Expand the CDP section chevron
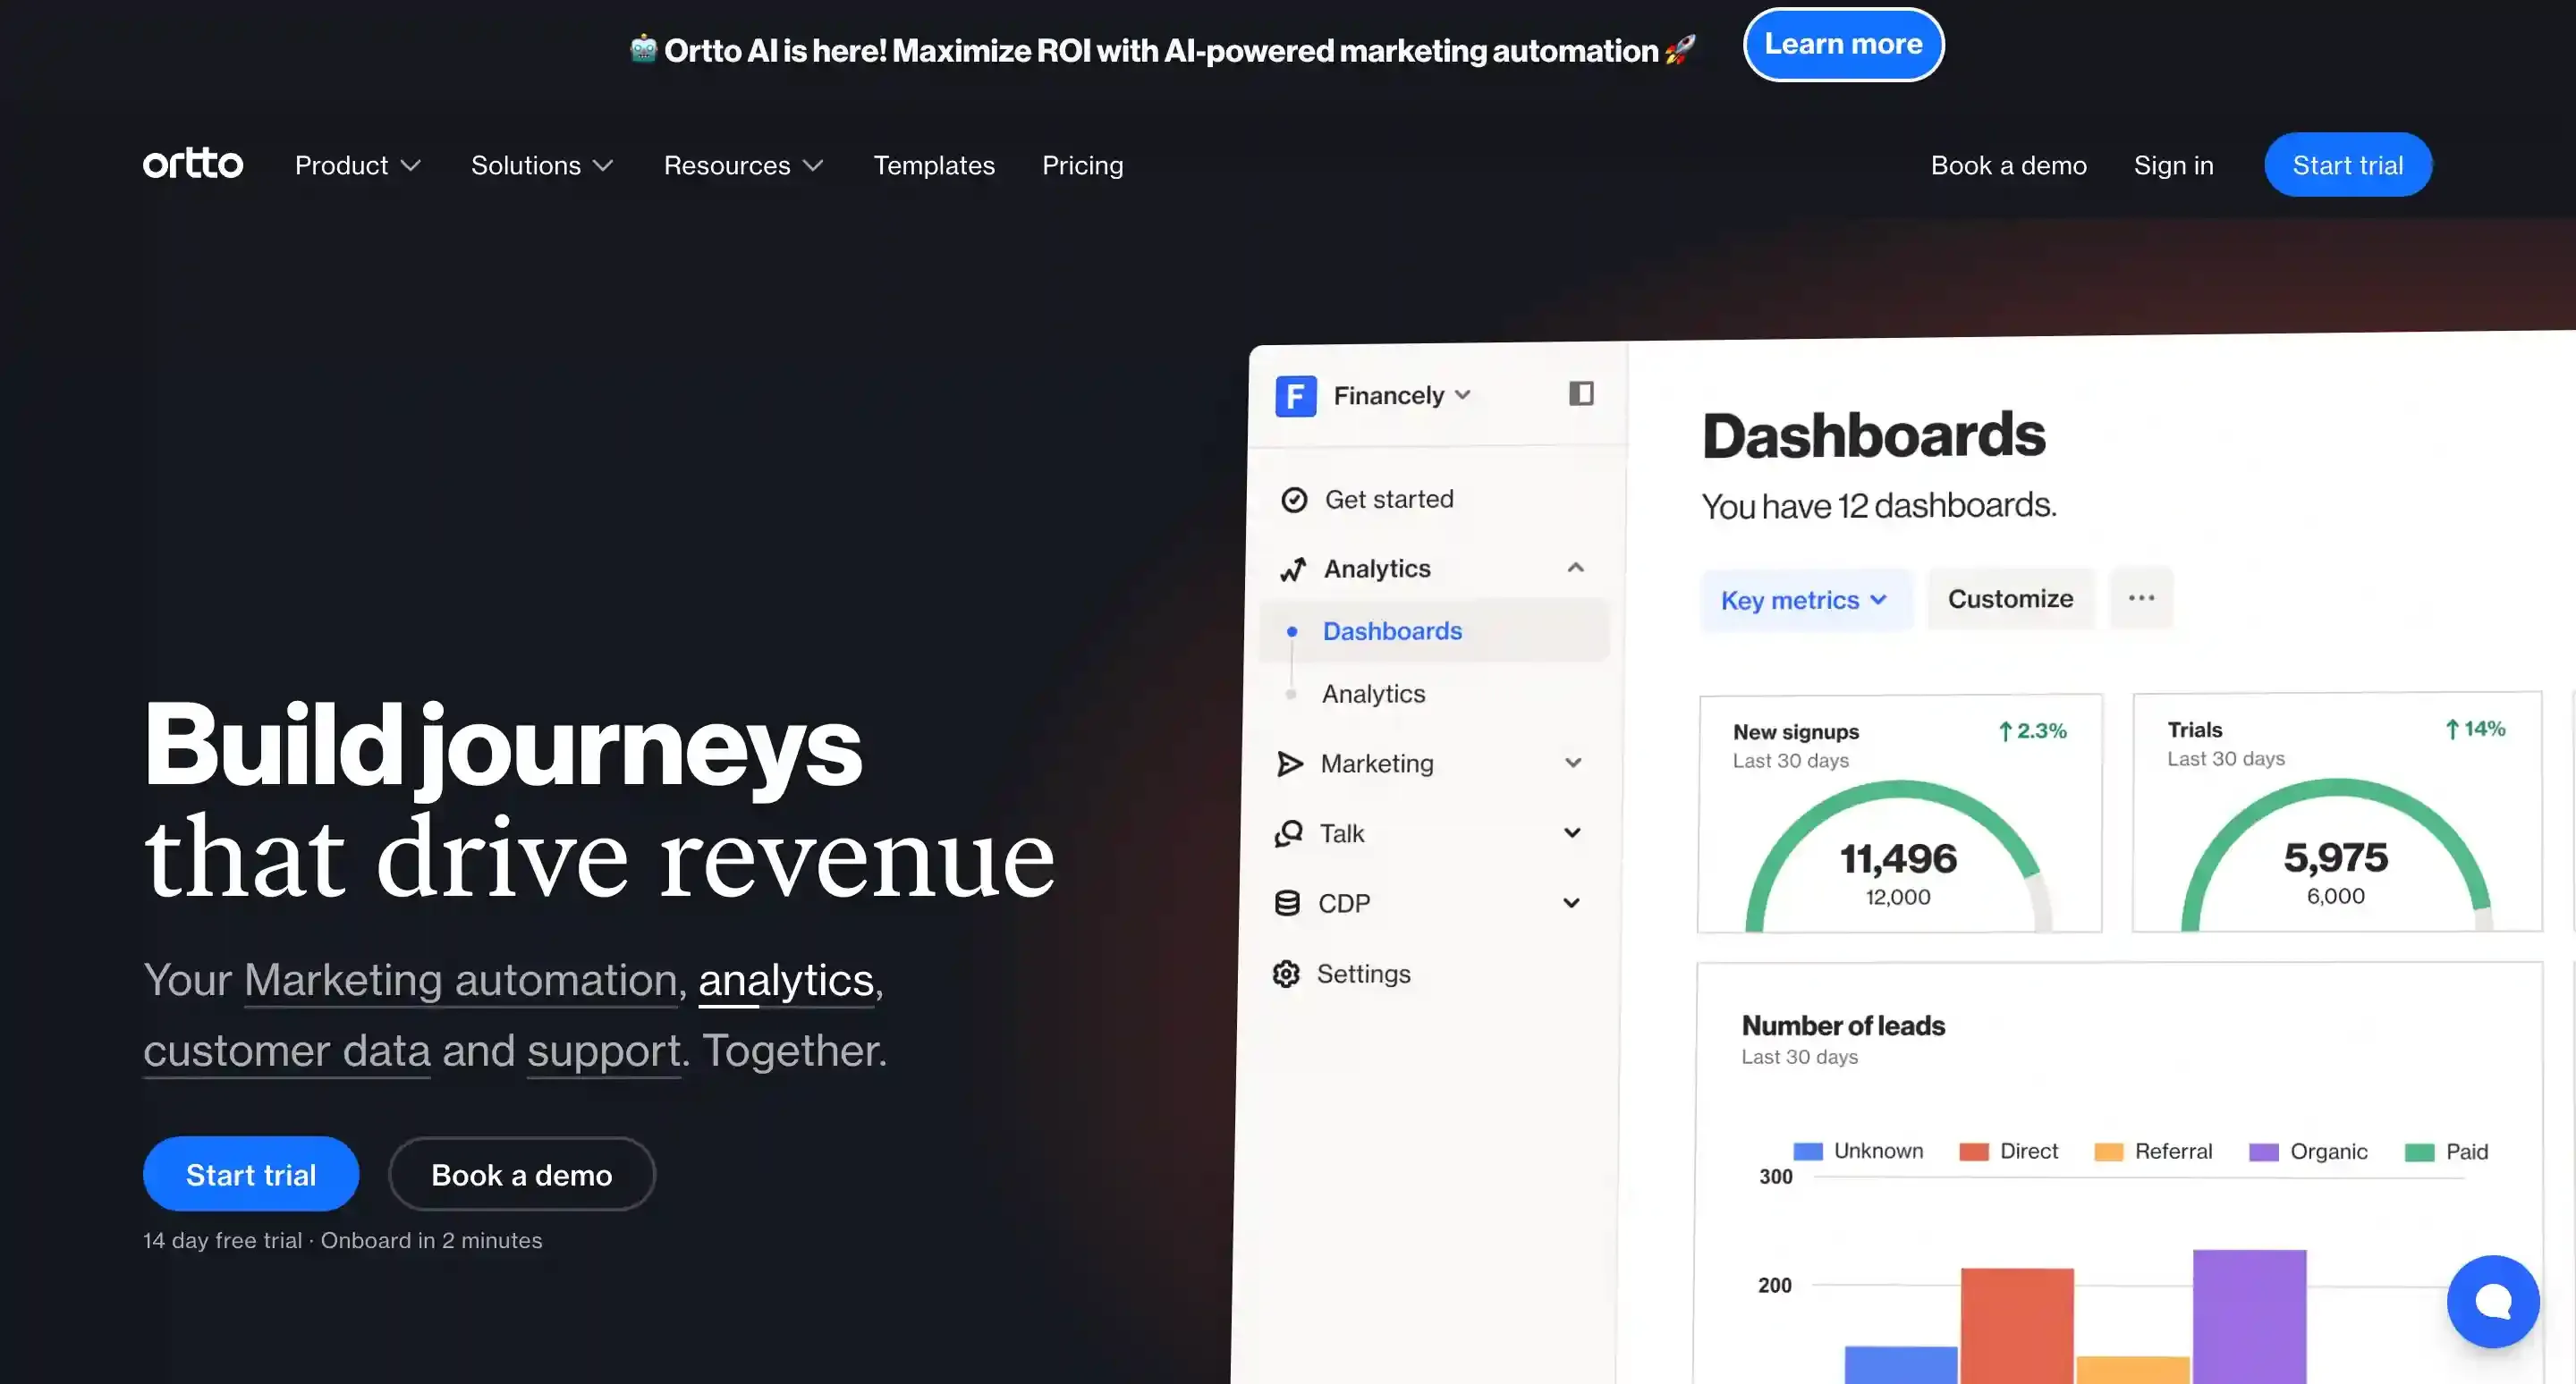Screen dimensions: 2576x1384 (1571, 902)
